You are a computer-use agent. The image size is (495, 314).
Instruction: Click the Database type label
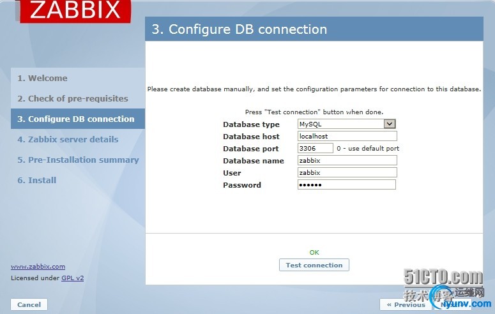click(251, 124)
